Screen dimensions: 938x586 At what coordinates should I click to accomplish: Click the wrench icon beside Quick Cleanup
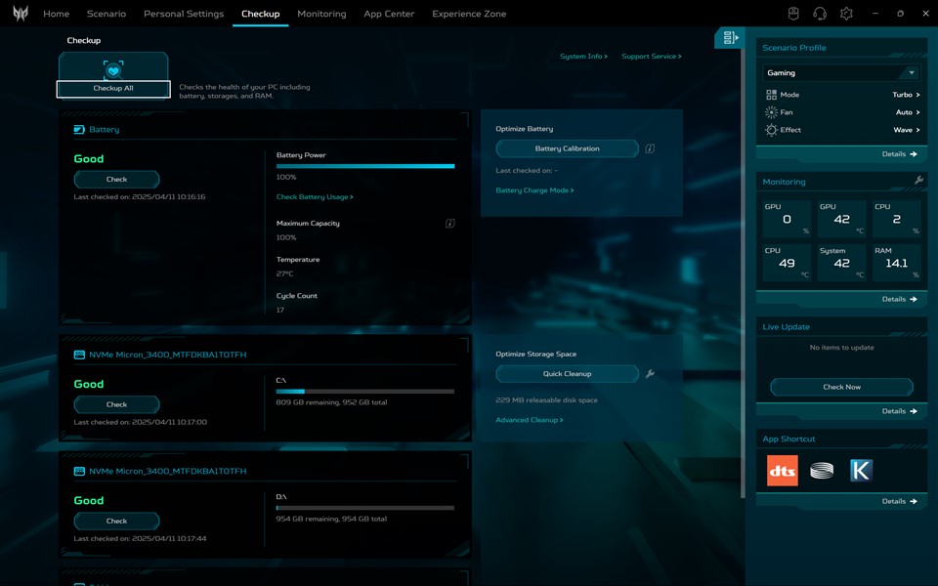coord(650,374)
